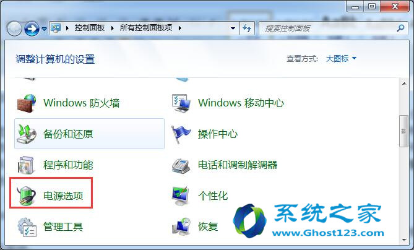Open the 电话和调制解调器 phone icon

pyautogui.click(x=181, y=166)
